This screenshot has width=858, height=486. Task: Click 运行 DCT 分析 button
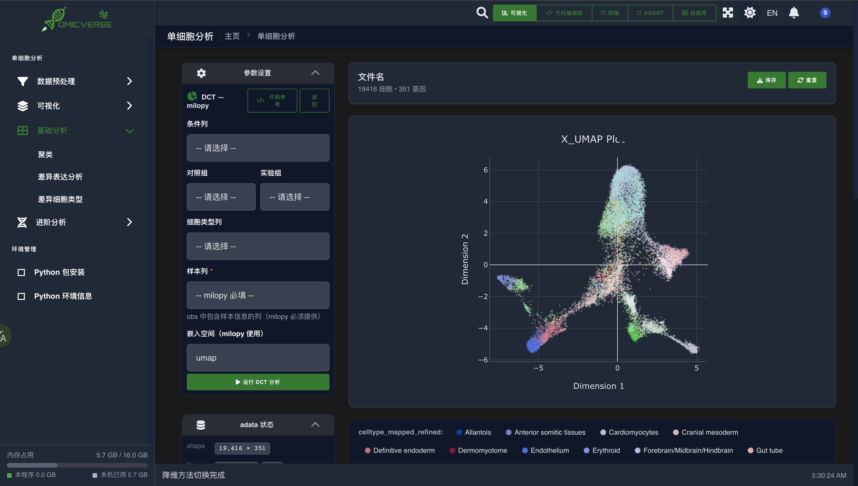(x=258, y=382)
